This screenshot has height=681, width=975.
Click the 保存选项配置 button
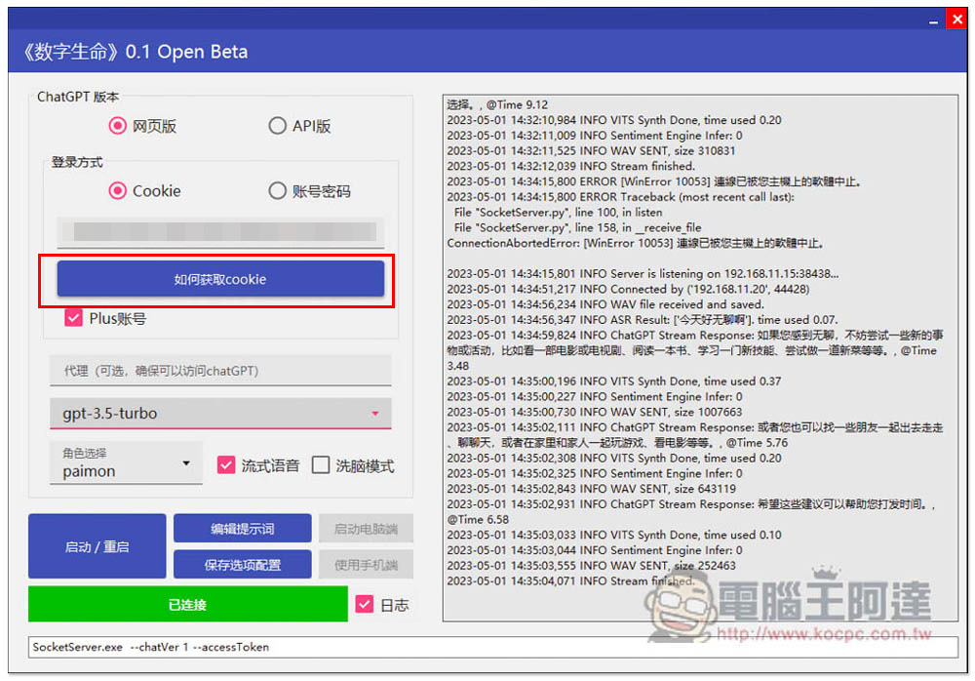pyautogui.click(x=243, y=565)
